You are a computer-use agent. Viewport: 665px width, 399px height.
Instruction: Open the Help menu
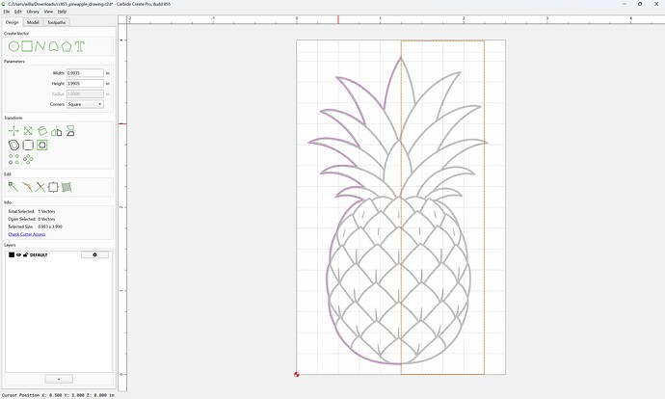(62, 12)
